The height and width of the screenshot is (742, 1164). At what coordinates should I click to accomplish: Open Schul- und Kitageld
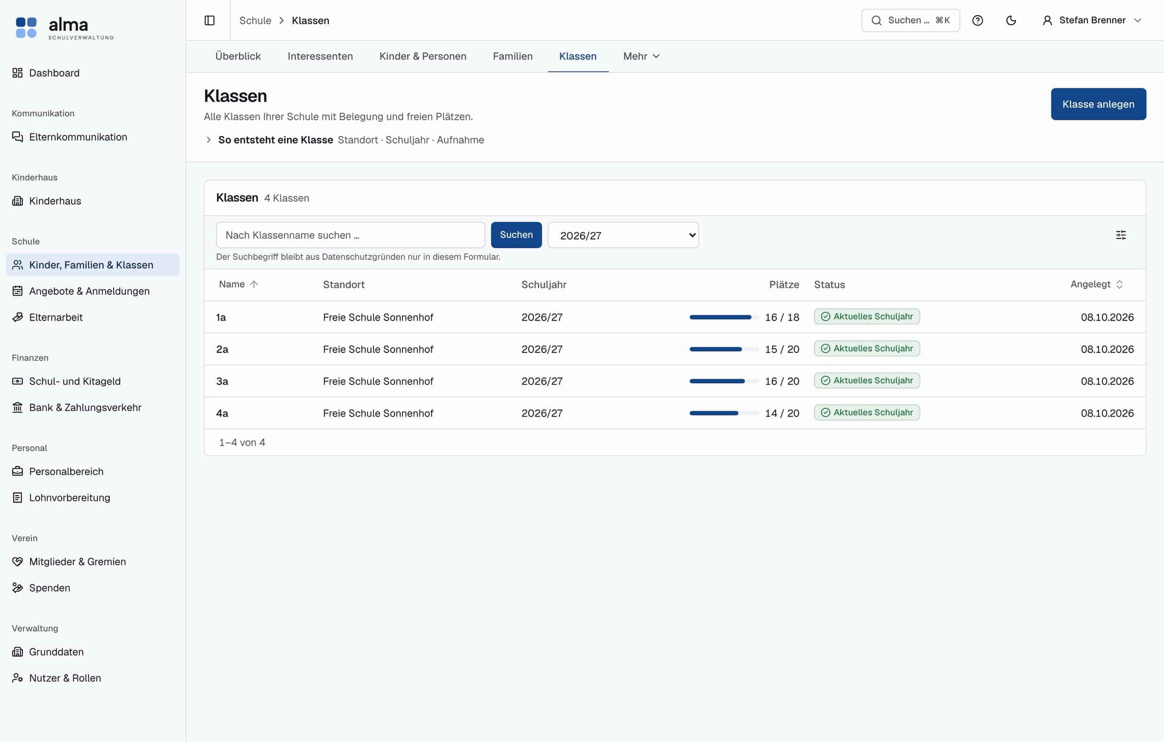click(93, 381)
